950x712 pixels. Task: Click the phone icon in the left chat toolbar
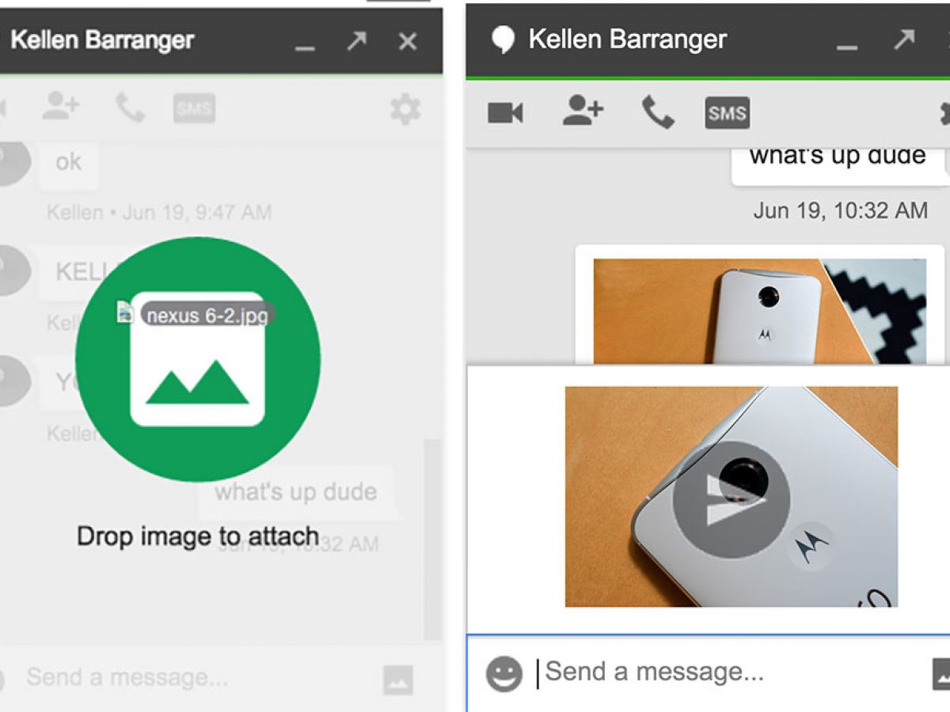130,108
